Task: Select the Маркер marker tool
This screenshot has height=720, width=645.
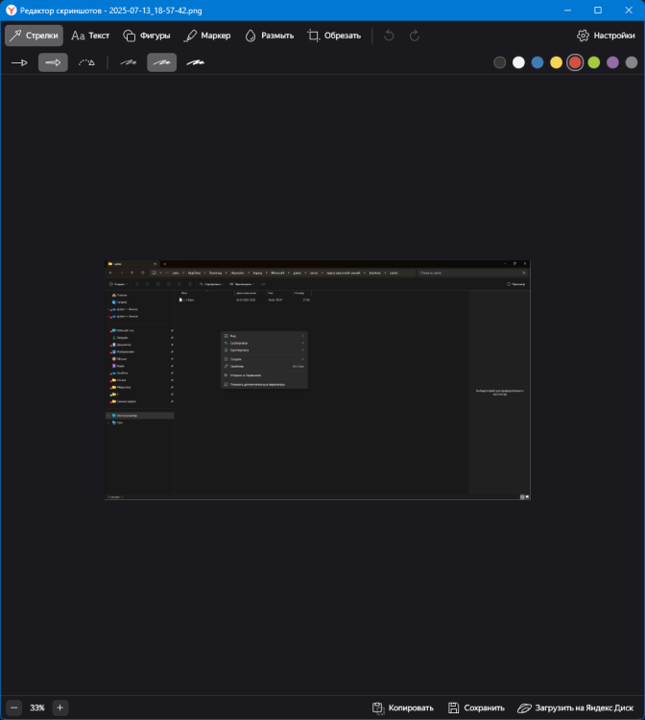Action: tap(207, 36)
